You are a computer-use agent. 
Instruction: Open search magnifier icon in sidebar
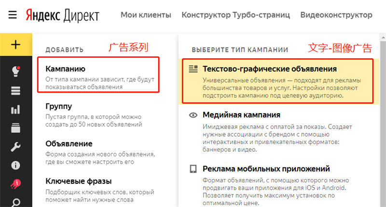[x=15, y=203]
